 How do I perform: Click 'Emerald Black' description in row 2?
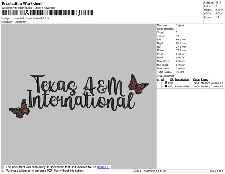[183, 86]
